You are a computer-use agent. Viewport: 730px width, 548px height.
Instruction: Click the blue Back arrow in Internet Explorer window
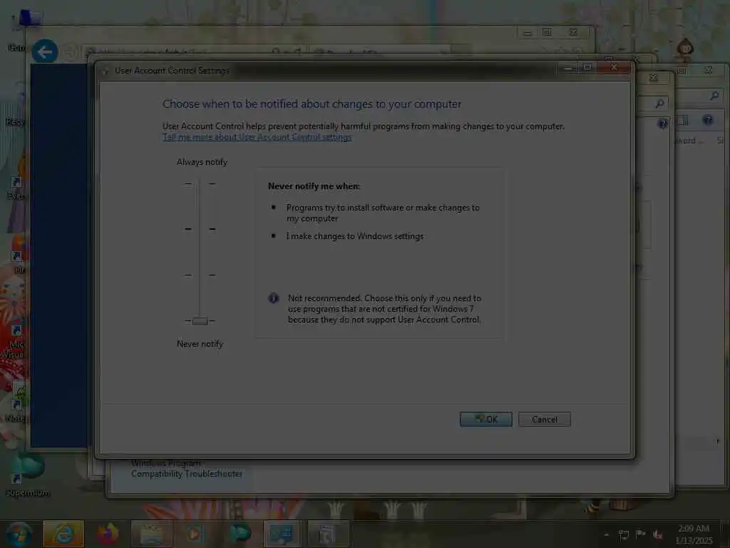click(x=45, y=51)
